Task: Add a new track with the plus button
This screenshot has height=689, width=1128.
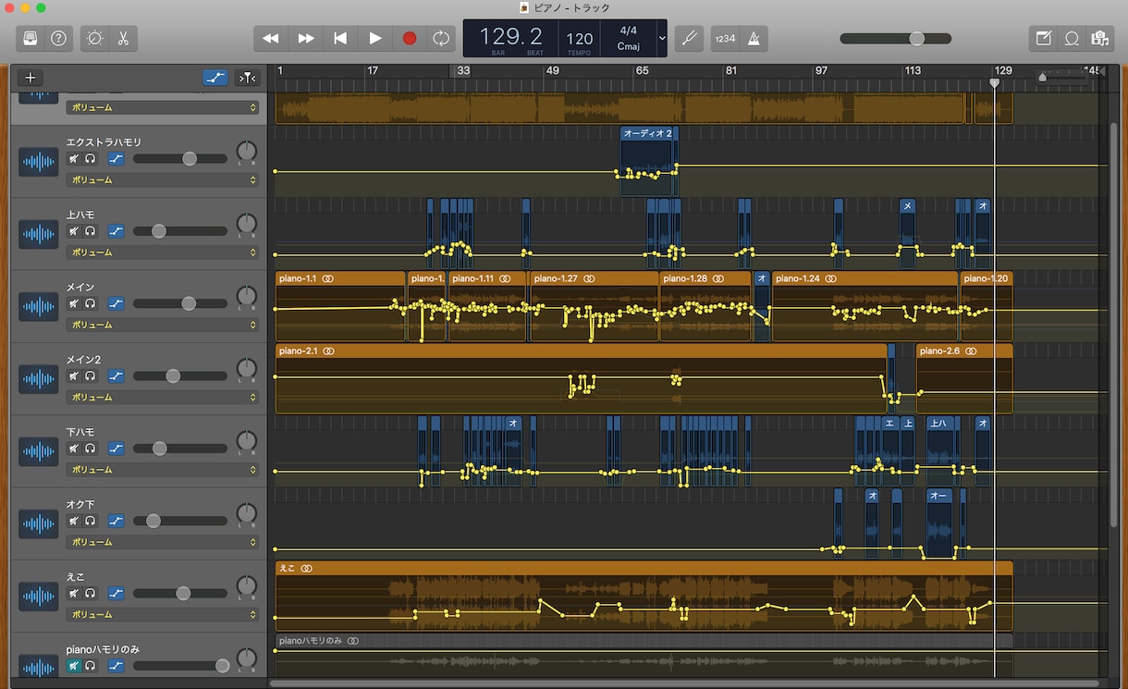Action: [x=31, y=78]
